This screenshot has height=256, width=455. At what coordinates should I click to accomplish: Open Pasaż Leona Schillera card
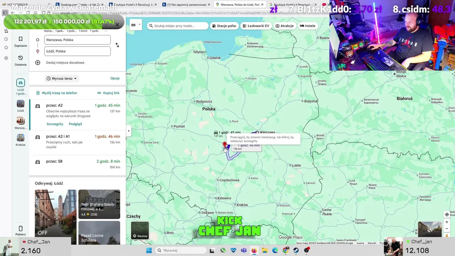click(x=99, y=233)
